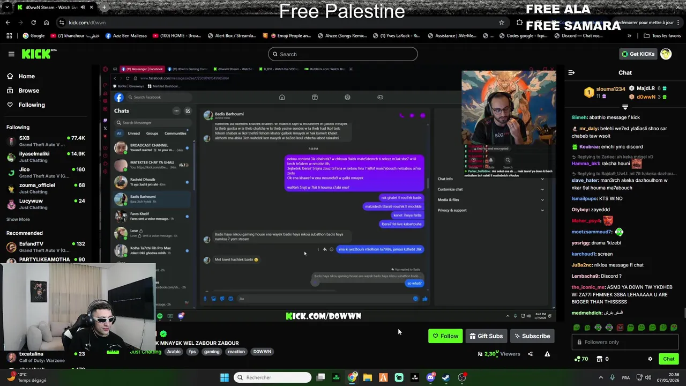Open the fps tag

click(x=192, y=352)
